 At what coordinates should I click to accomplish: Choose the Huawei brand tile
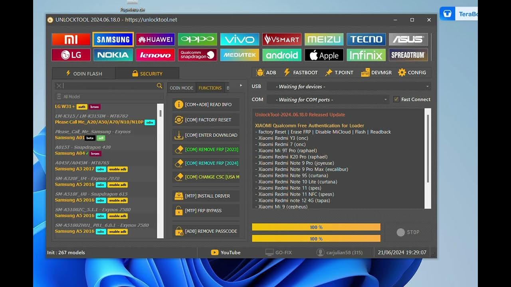pos(155,39)
